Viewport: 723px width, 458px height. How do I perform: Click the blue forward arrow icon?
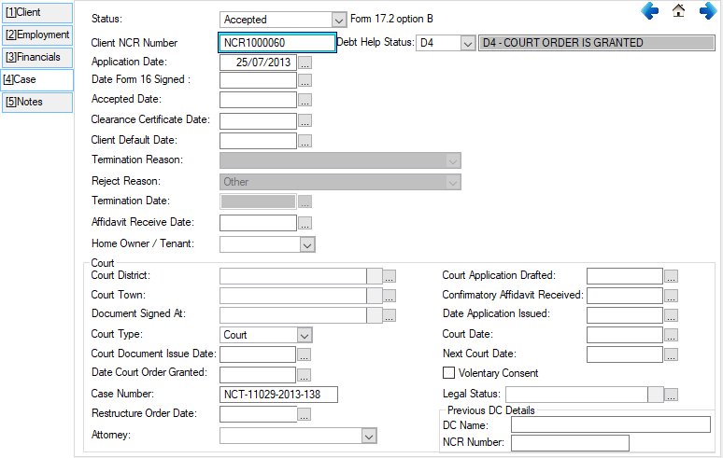pyautogui.click(x=708, y=11)
